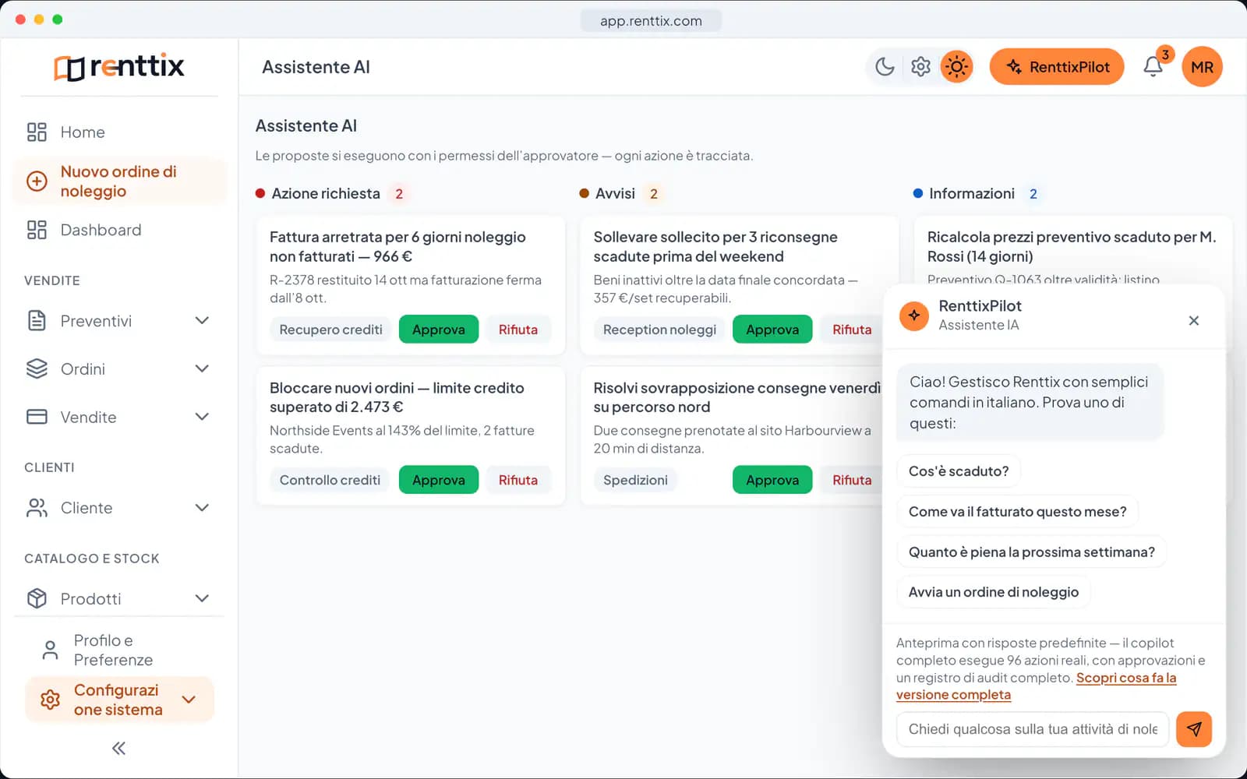Viewport: 1247px width, 779px height.
Task: Switch to dark mode moon icon
Action: click(885, 67)
